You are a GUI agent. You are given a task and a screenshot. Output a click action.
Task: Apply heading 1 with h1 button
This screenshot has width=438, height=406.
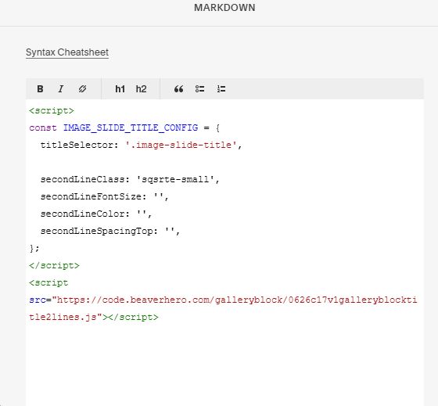120,89
